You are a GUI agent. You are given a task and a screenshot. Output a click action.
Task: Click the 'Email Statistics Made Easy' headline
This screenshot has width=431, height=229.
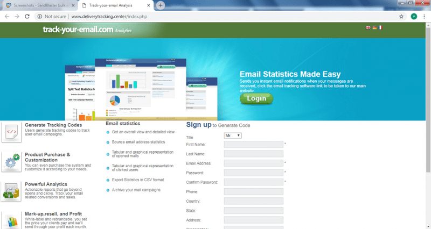[x=290, y=74]
